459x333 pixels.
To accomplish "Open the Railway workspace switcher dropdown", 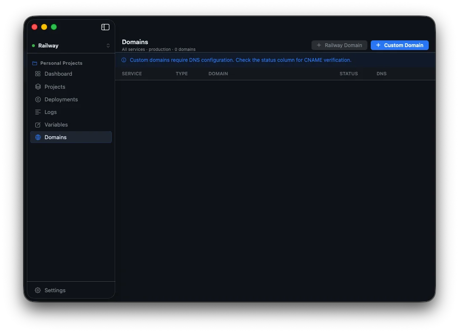I will (108, 45).
